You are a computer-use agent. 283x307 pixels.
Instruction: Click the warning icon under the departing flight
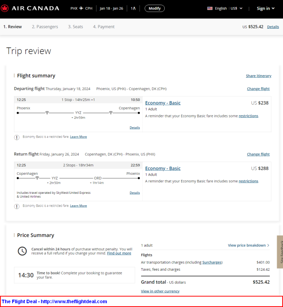click(x=17, y=137)
